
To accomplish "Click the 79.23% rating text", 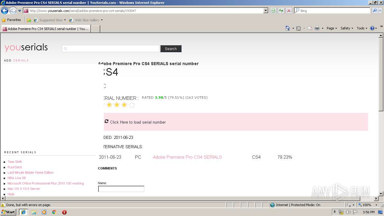I will tap(285, 157).
